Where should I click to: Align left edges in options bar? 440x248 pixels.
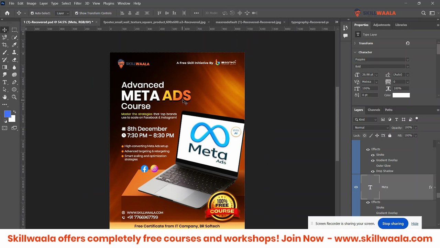(x=122, y=13)
